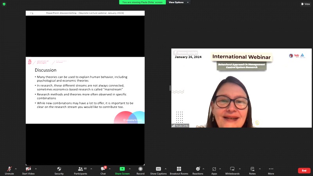Open the Chat panel
Screen dimensions: 313x176
pos(103,170)
